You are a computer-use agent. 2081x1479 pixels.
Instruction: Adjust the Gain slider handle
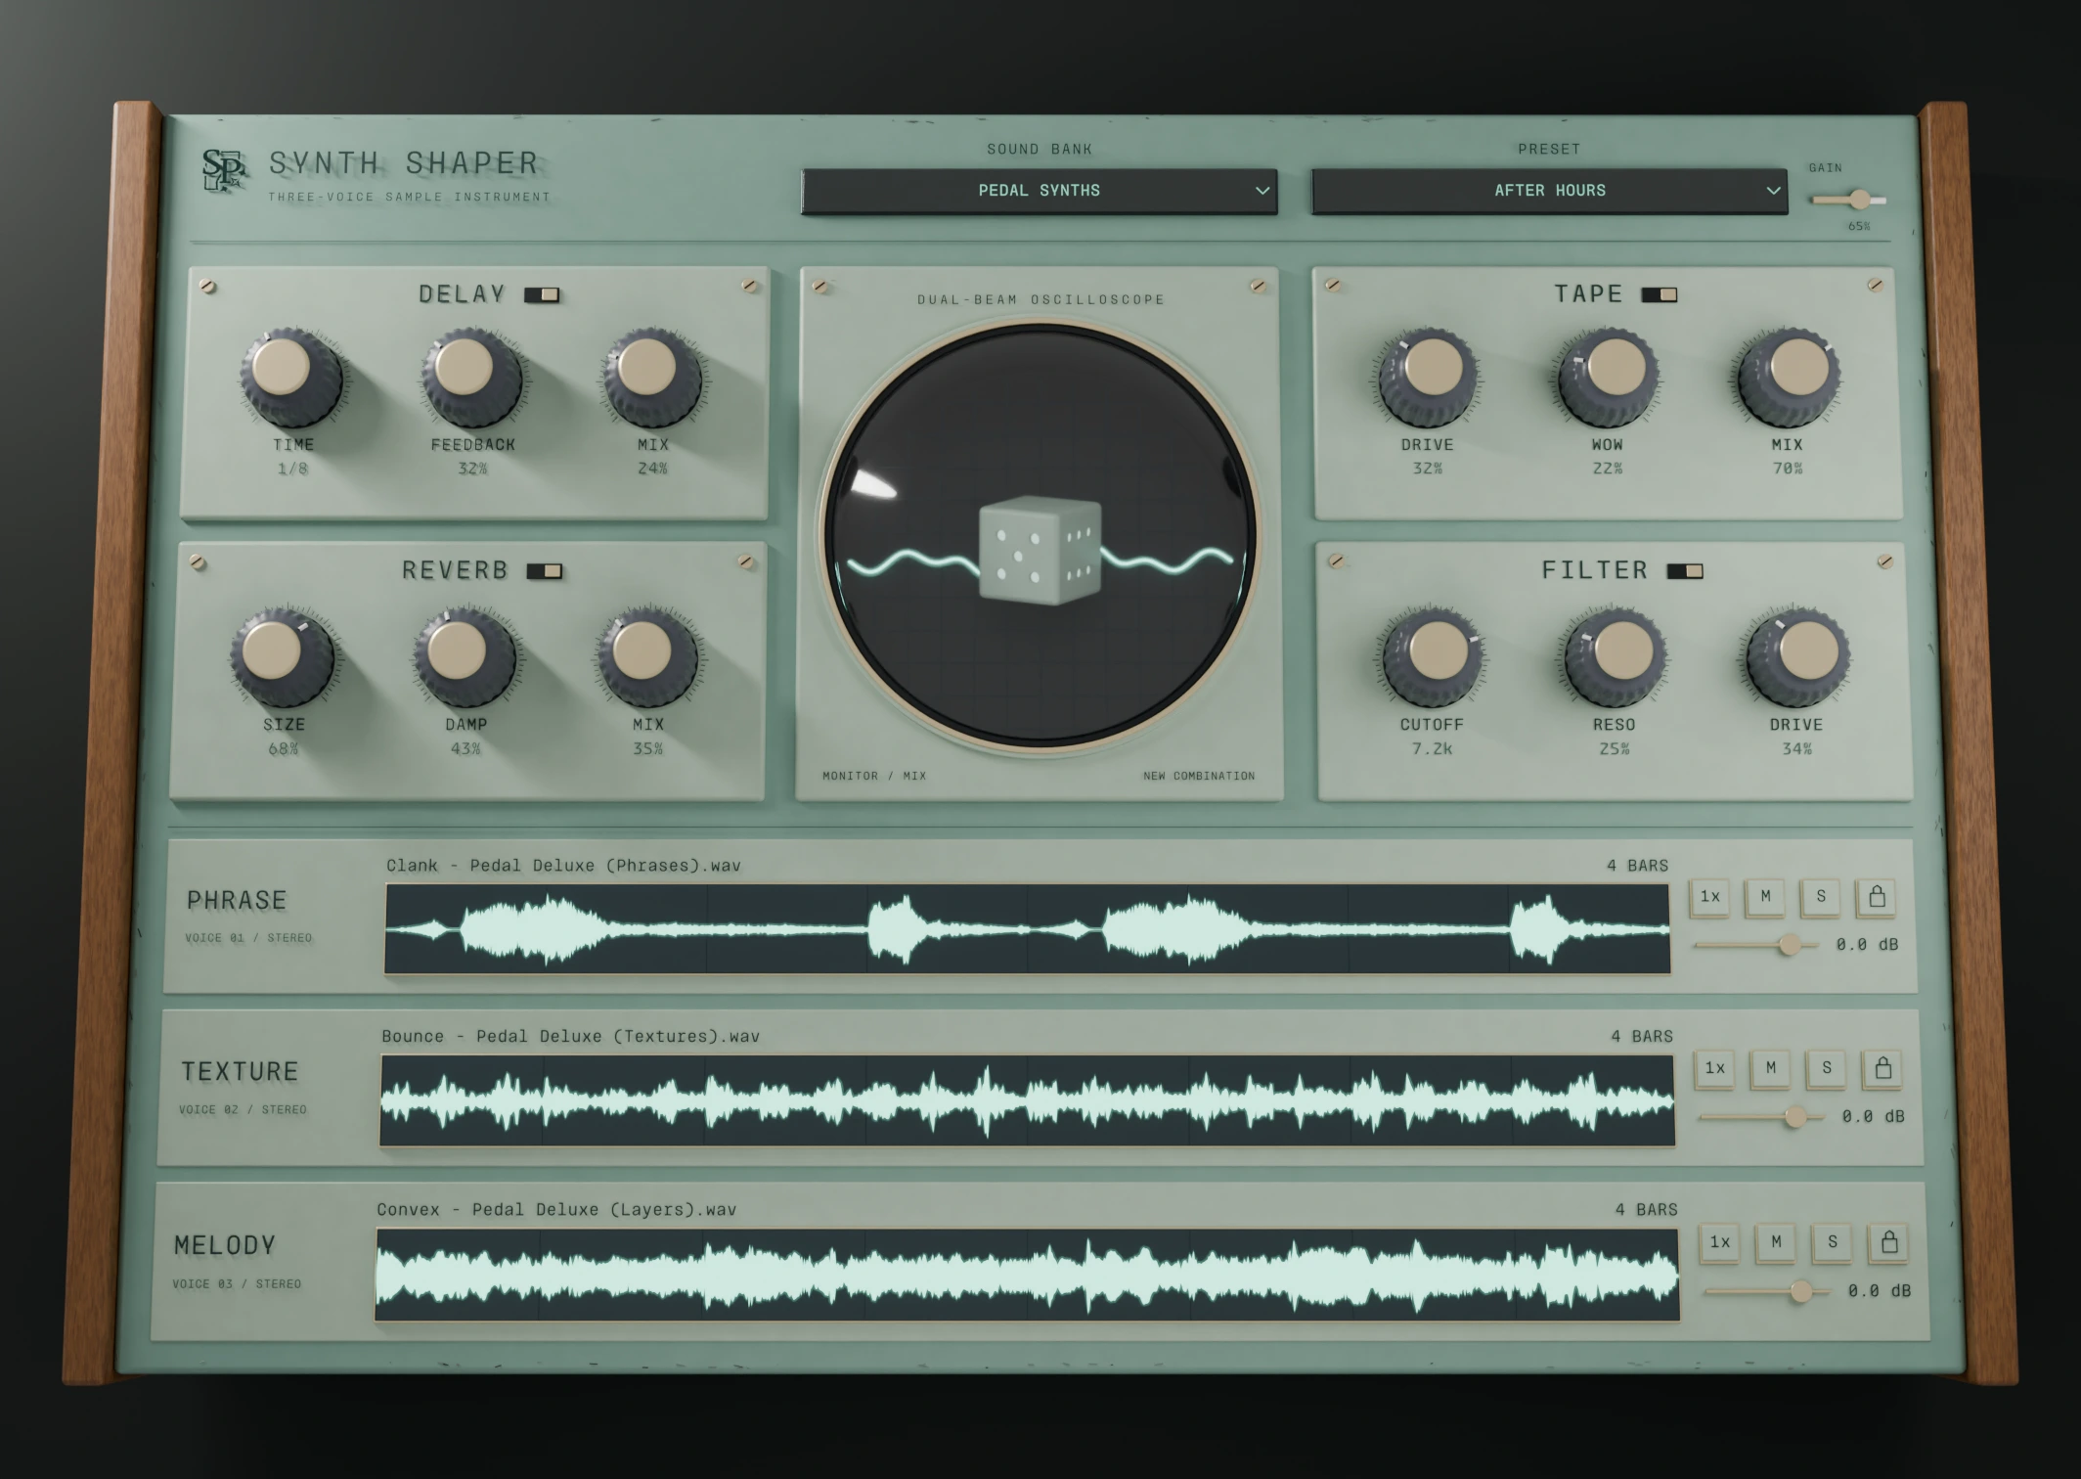tap(1859, 200)
